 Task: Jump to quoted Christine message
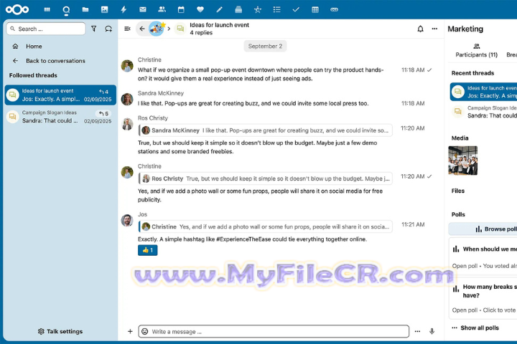tap(266, 226)
